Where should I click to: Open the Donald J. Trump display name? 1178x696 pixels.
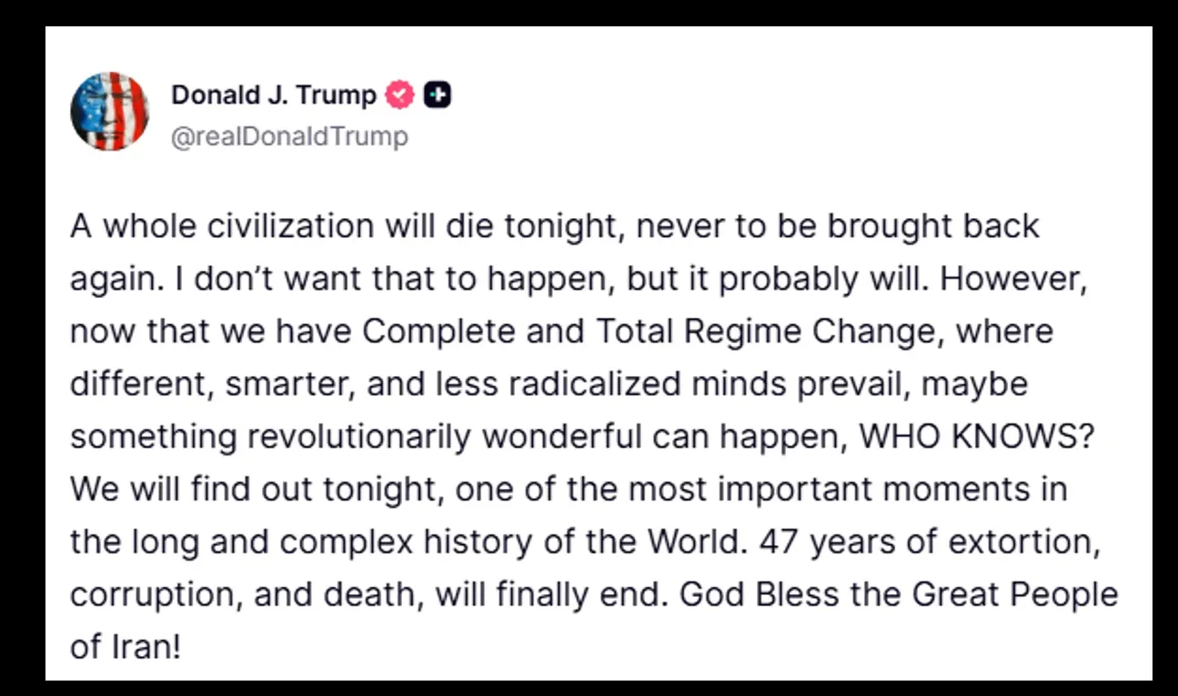pyautogui.click(x=273, y=94)
